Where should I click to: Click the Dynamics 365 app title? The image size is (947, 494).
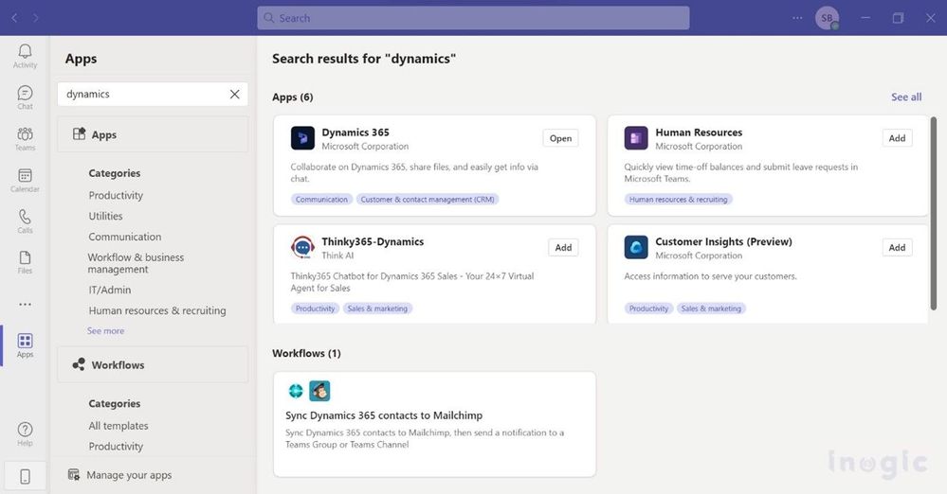pyautogui.click(x=355, y=132)
